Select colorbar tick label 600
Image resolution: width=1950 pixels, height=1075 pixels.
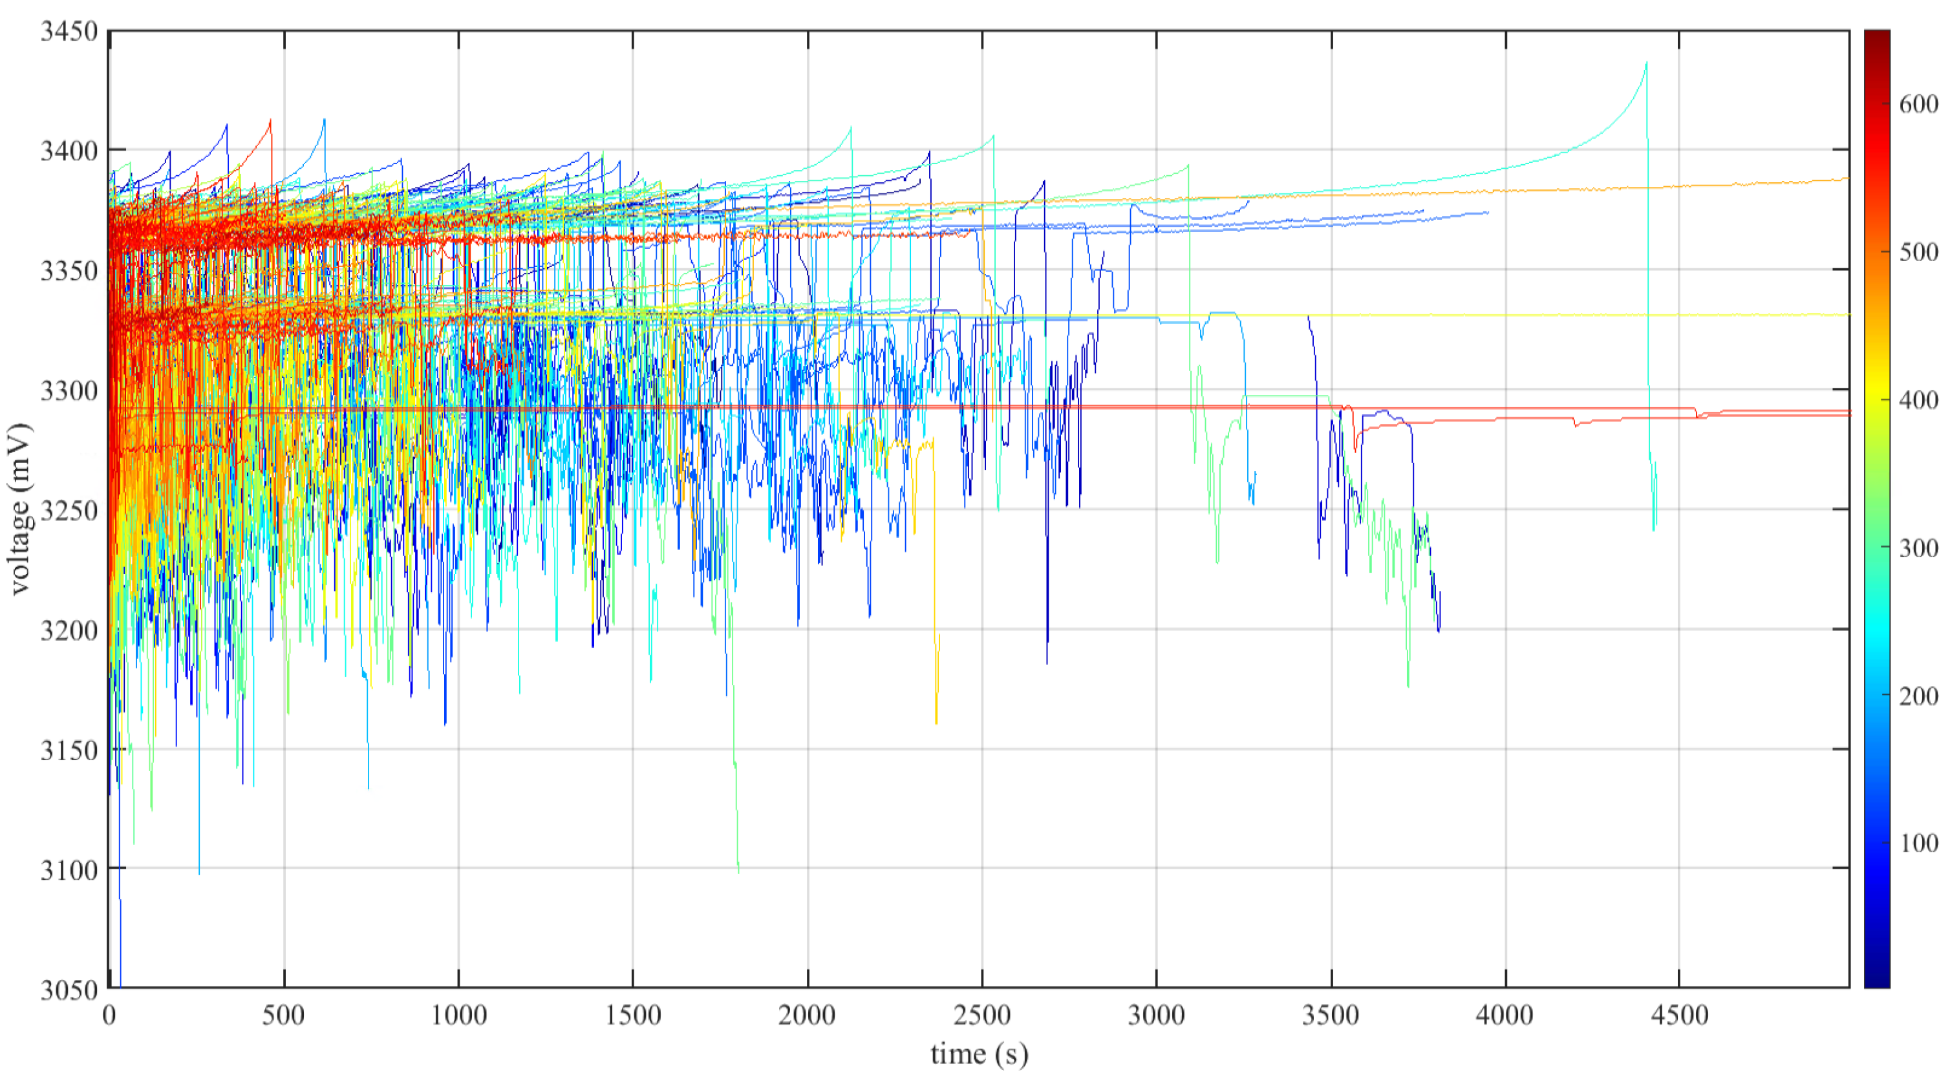[1918, 103]
